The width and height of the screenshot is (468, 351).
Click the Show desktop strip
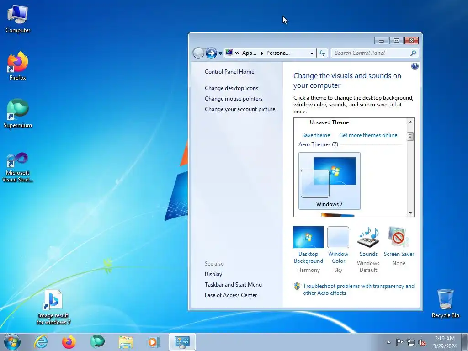click(x=465, y=342)
